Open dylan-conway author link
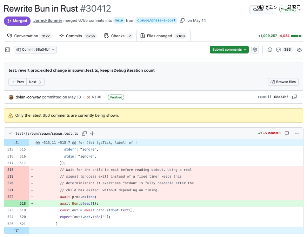The height and width of the screenshot is (237, 307). (28, 97)
